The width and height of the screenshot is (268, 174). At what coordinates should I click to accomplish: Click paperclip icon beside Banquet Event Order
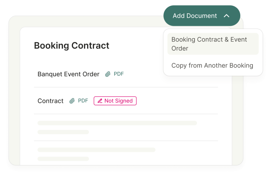click(x=108, y=74)
